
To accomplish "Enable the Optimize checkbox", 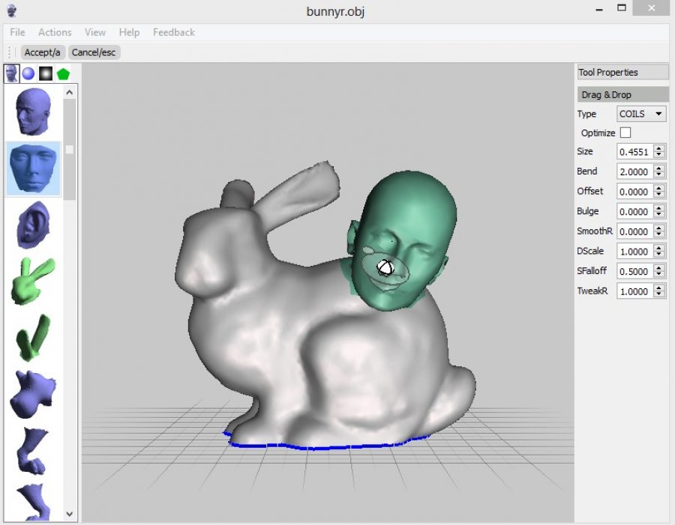I will (625, 133).
